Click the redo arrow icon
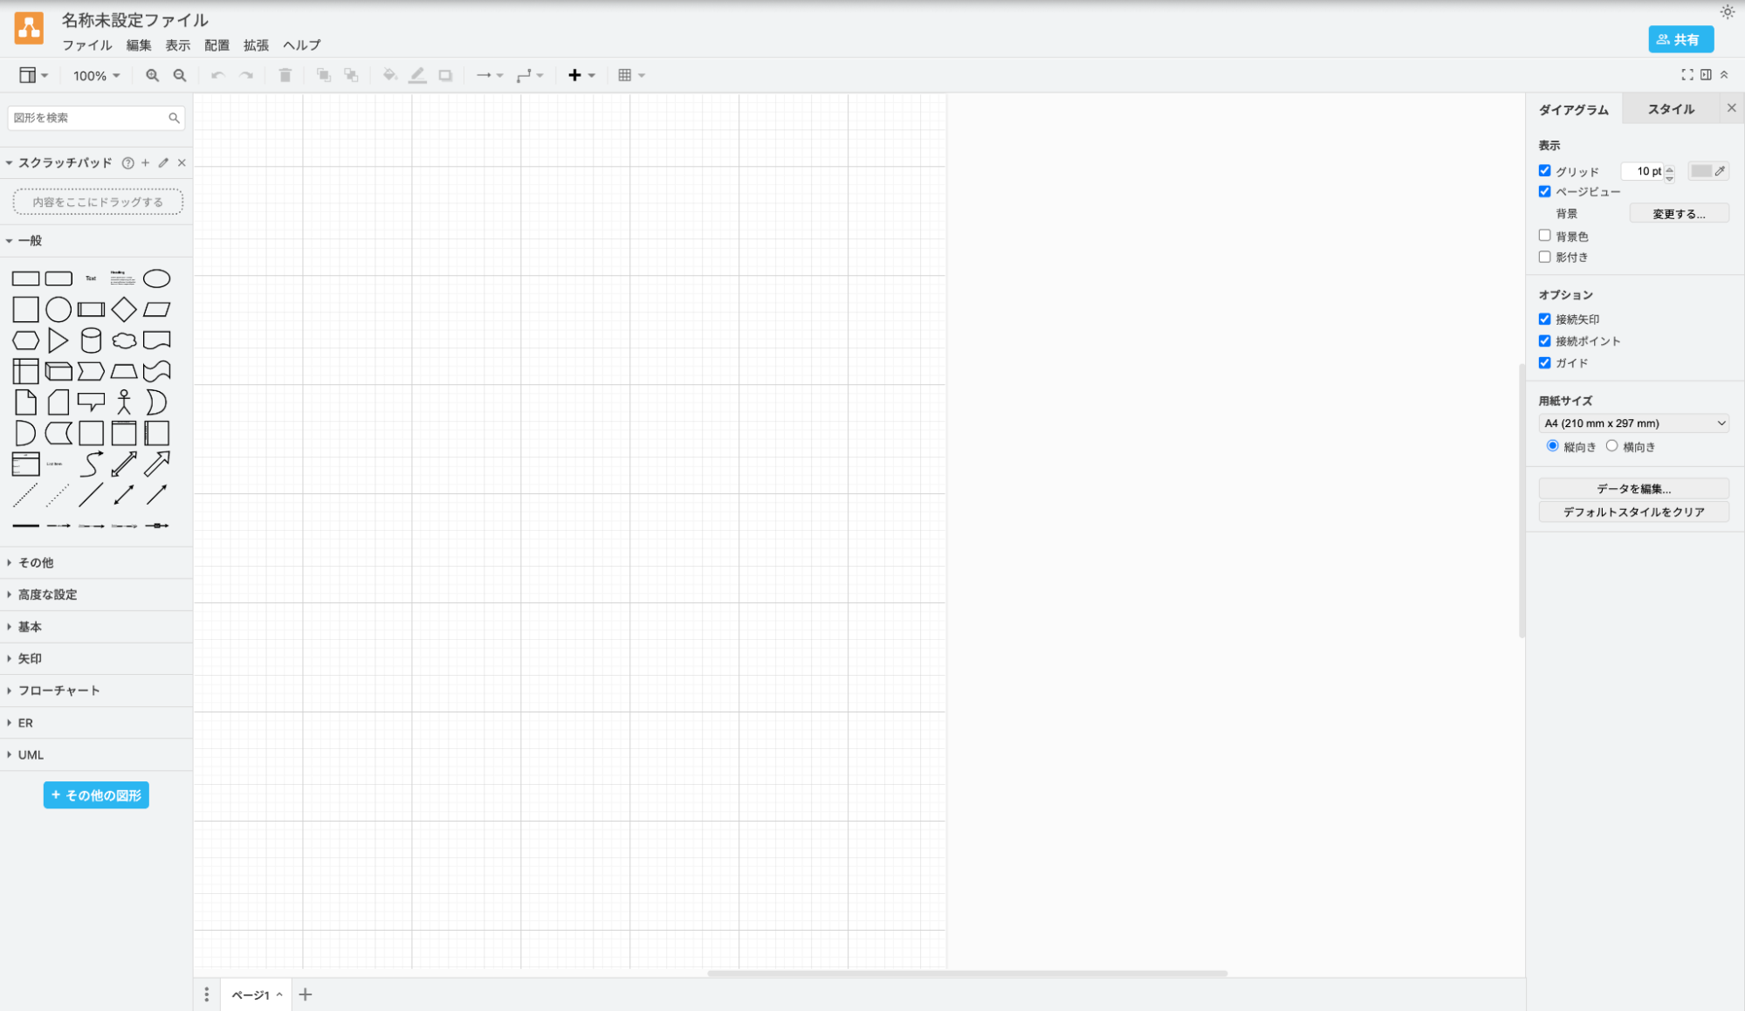Image resolution: width=1745 pixels, height=1011 pixels. (246, 76)
